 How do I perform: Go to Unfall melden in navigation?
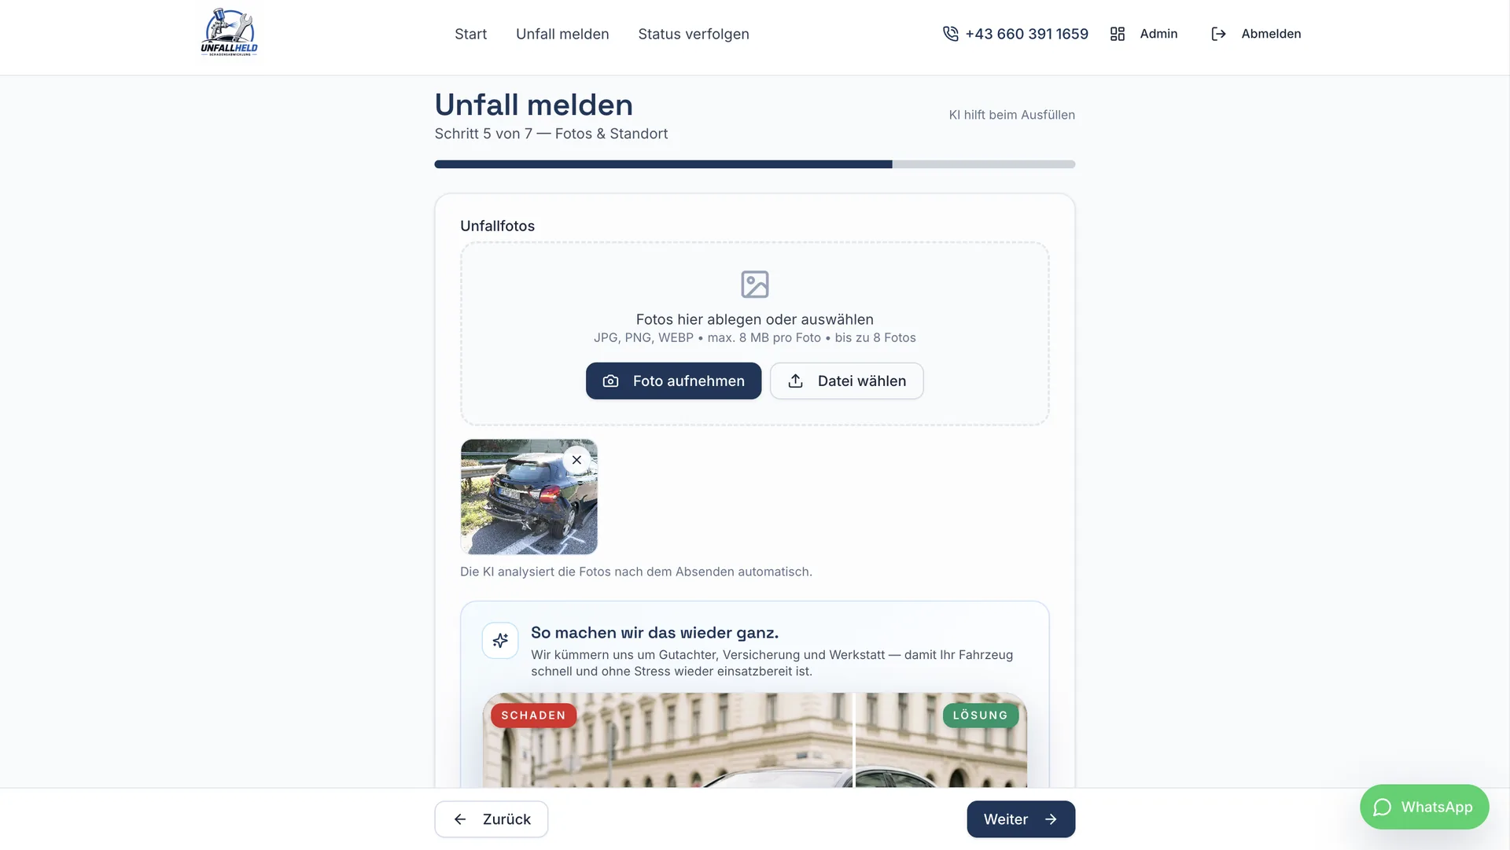point(562,34)
